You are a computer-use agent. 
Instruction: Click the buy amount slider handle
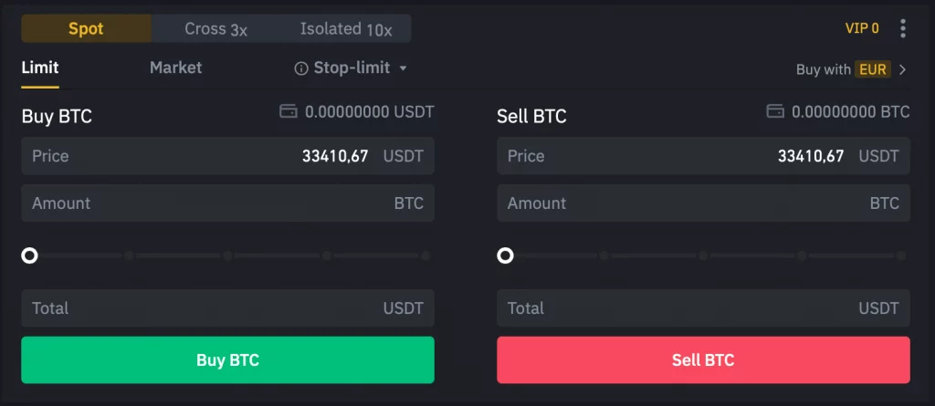coord(29,255)
